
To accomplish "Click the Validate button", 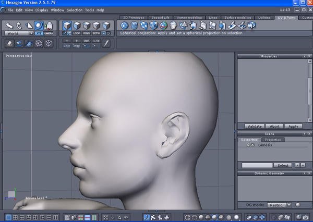I will [254, 126].
